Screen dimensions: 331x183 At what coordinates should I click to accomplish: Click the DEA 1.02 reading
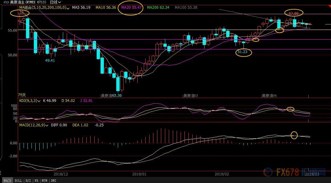tap(81, 125)
